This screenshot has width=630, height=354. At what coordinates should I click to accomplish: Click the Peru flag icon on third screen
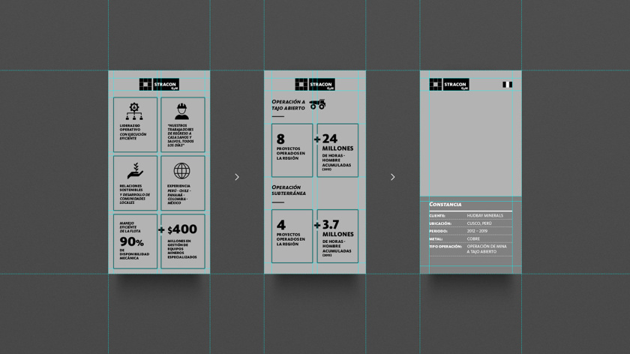coord(508,85)
